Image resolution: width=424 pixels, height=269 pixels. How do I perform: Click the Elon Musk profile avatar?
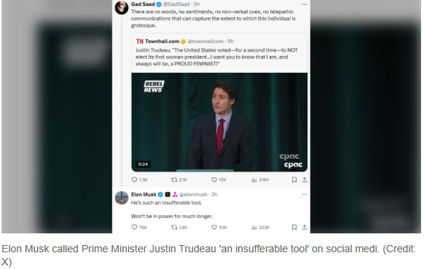(x=122, y=198)
